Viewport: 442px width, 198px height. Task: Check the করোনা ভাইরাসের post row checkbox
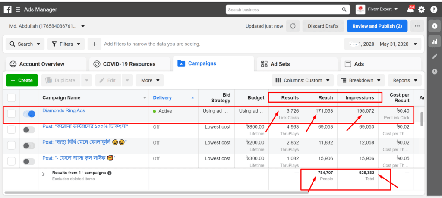click(11, 129)
